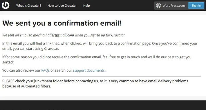Click empty header space beside Help
Screen dimensions: 206x110
click(x=122, y=6)
